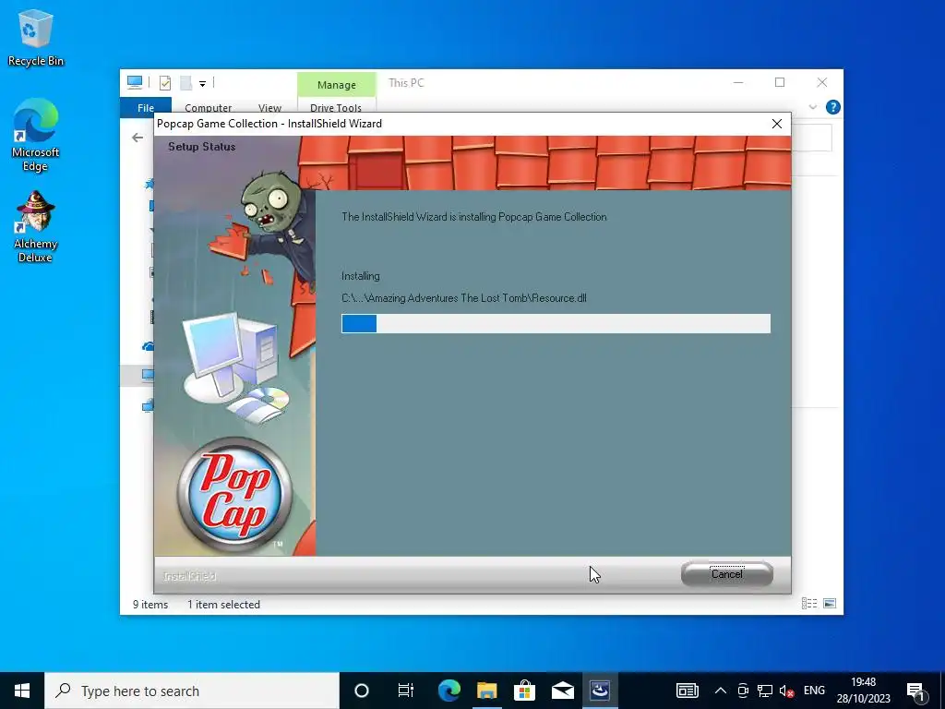Image resolution: width=945 pixels, height=709 pixels.
Task: Close the InstallShield Wizard dialog
Action: click(777, 124)
